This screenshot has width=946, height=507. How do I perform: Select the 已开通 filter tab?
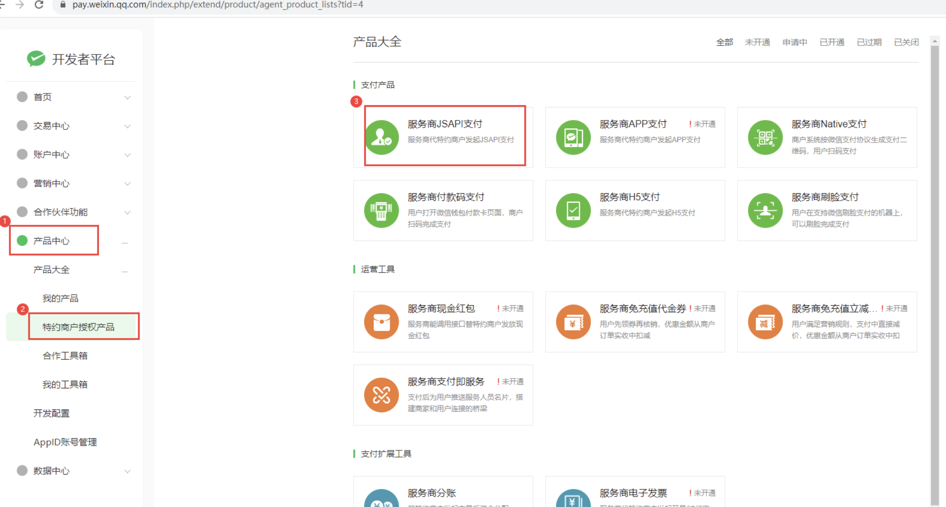(832, 42)
